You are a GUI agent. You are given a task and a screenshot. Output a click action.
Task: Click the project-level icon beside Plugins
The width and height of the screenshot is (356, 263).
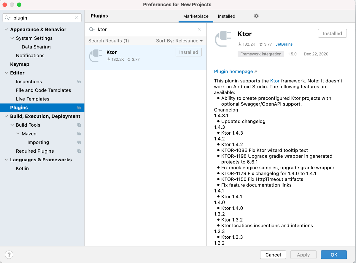(79, 108)
